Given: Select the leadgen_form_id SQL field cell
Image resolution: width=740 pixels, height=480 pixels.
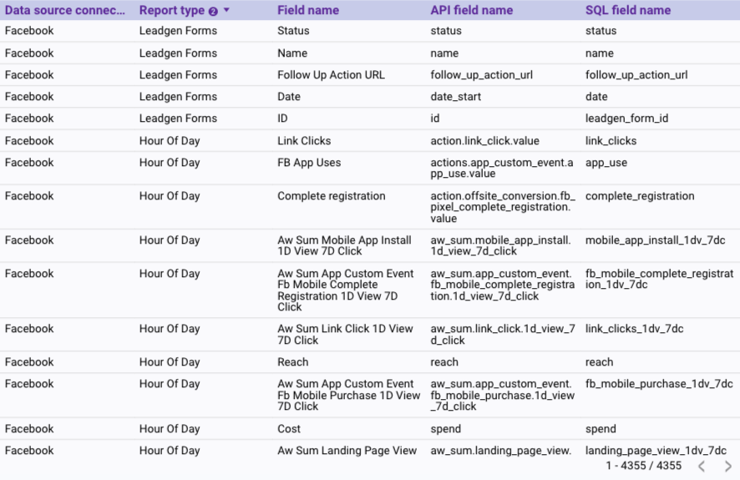Looking at the screenshot, I should click(626, 119).
